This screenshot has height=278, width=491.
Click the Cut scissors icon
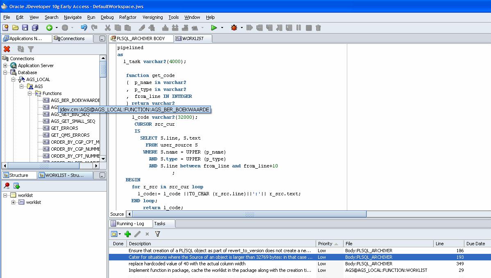(108, 28)
